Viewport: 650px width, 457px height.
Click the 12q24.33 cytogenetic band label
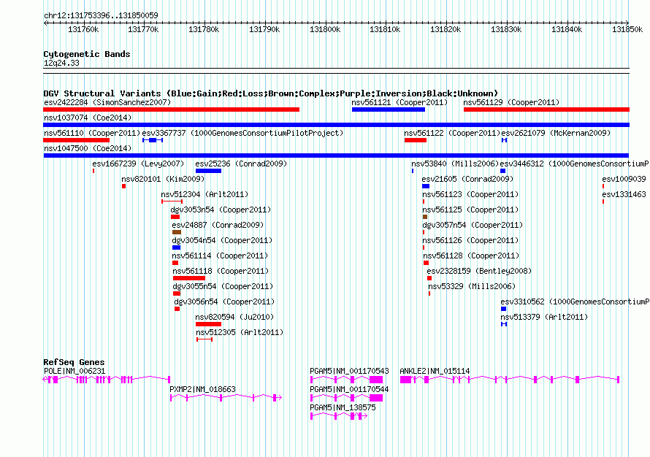tap(61, 63)
